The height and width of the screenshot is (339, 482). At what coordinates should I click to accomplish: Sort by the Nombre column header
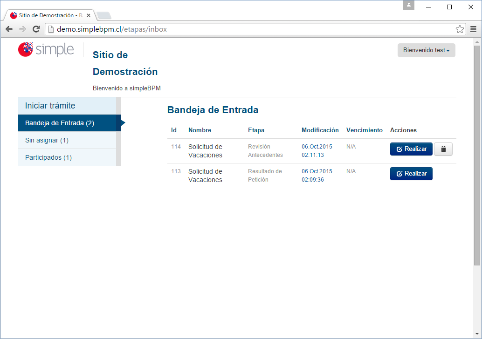point(200,130)
